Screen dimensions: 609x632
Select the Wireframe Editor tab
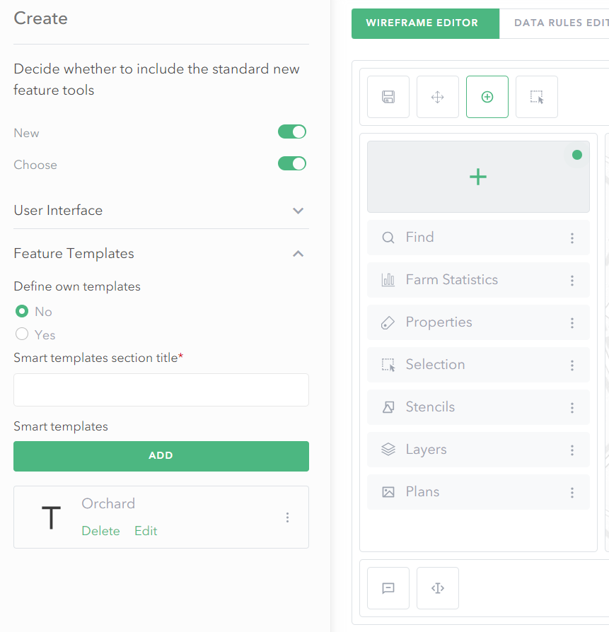coord(425,23)
